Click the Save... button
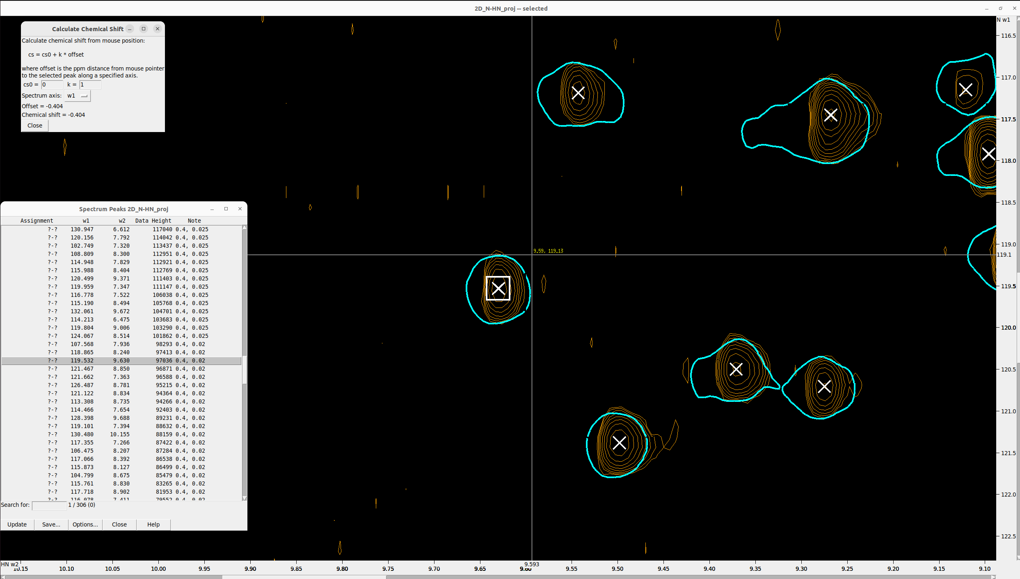This screenshot has width=1020, height=579. pyautogui.click(x=51, y=524)
